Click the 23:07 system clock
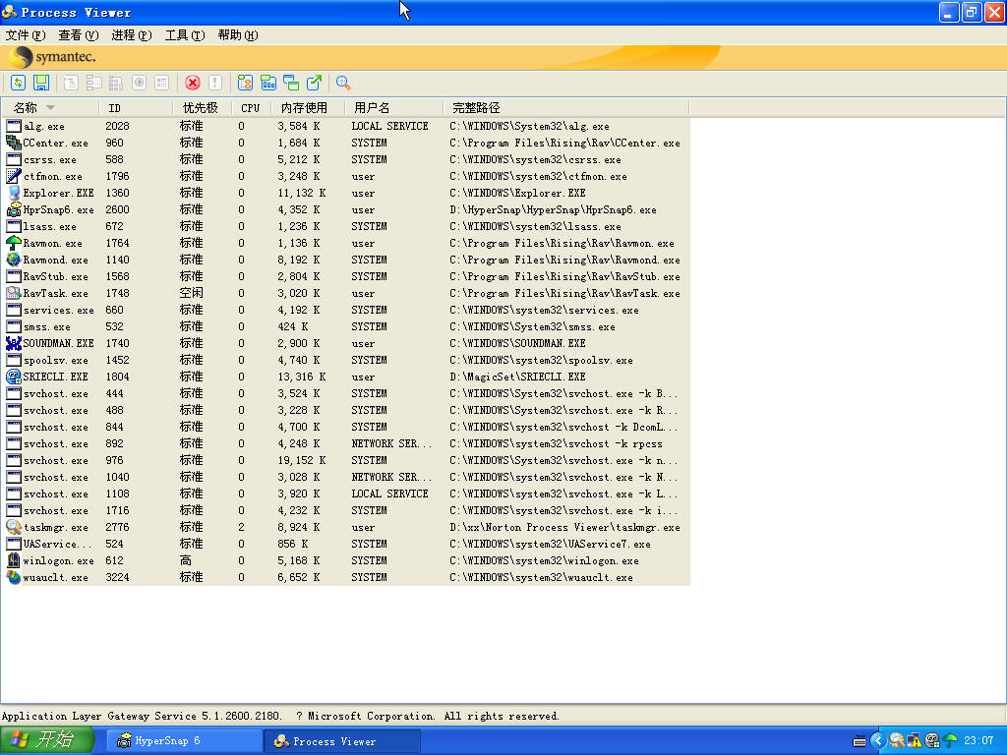The image size is (1007, 755). 978,741
